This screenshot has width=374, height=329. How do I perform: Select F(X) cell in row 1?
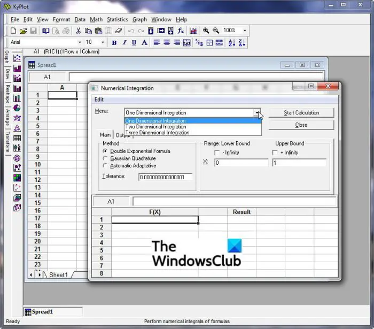pyautogui.click(x=155, y=220)
